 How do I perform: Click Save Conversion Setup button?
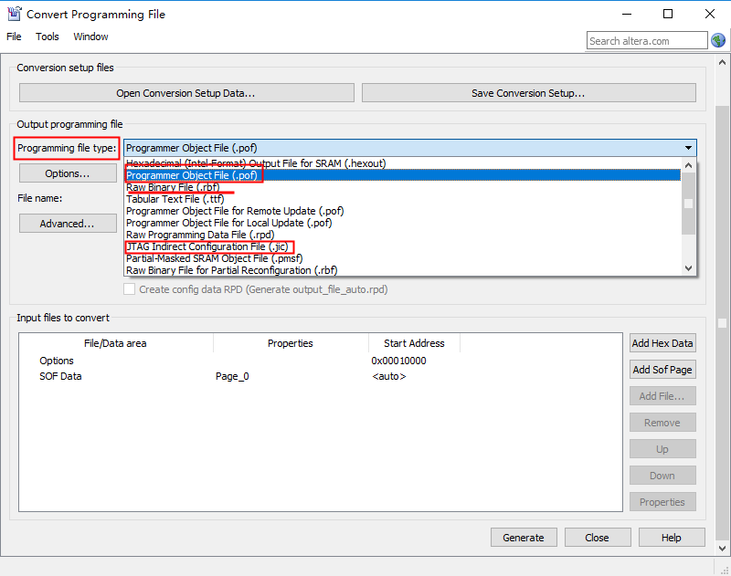pos(528,93)
